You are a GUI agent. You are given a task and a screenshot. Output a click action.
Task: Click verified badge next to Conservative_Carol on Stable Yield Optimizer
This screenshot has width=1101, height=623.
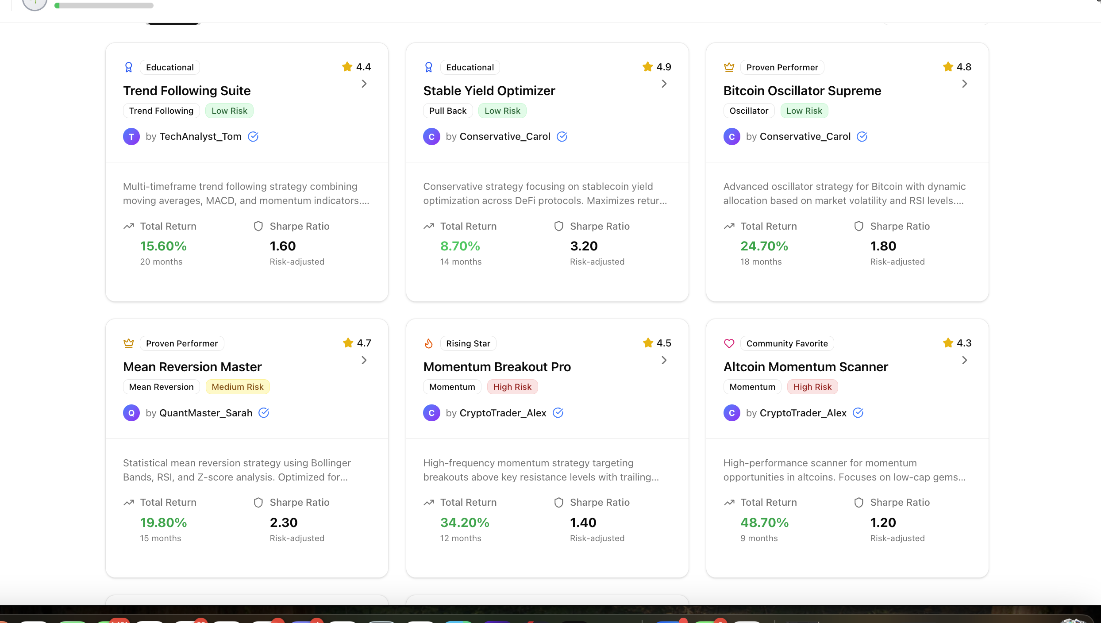(x=562, y=136)
